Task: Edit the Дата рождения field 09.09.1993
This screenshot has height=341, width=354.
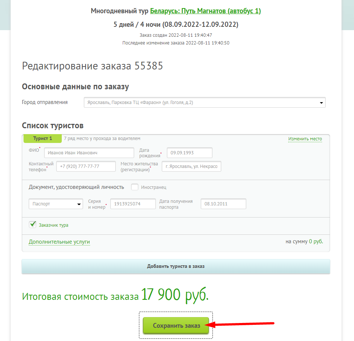Action: 190,153
